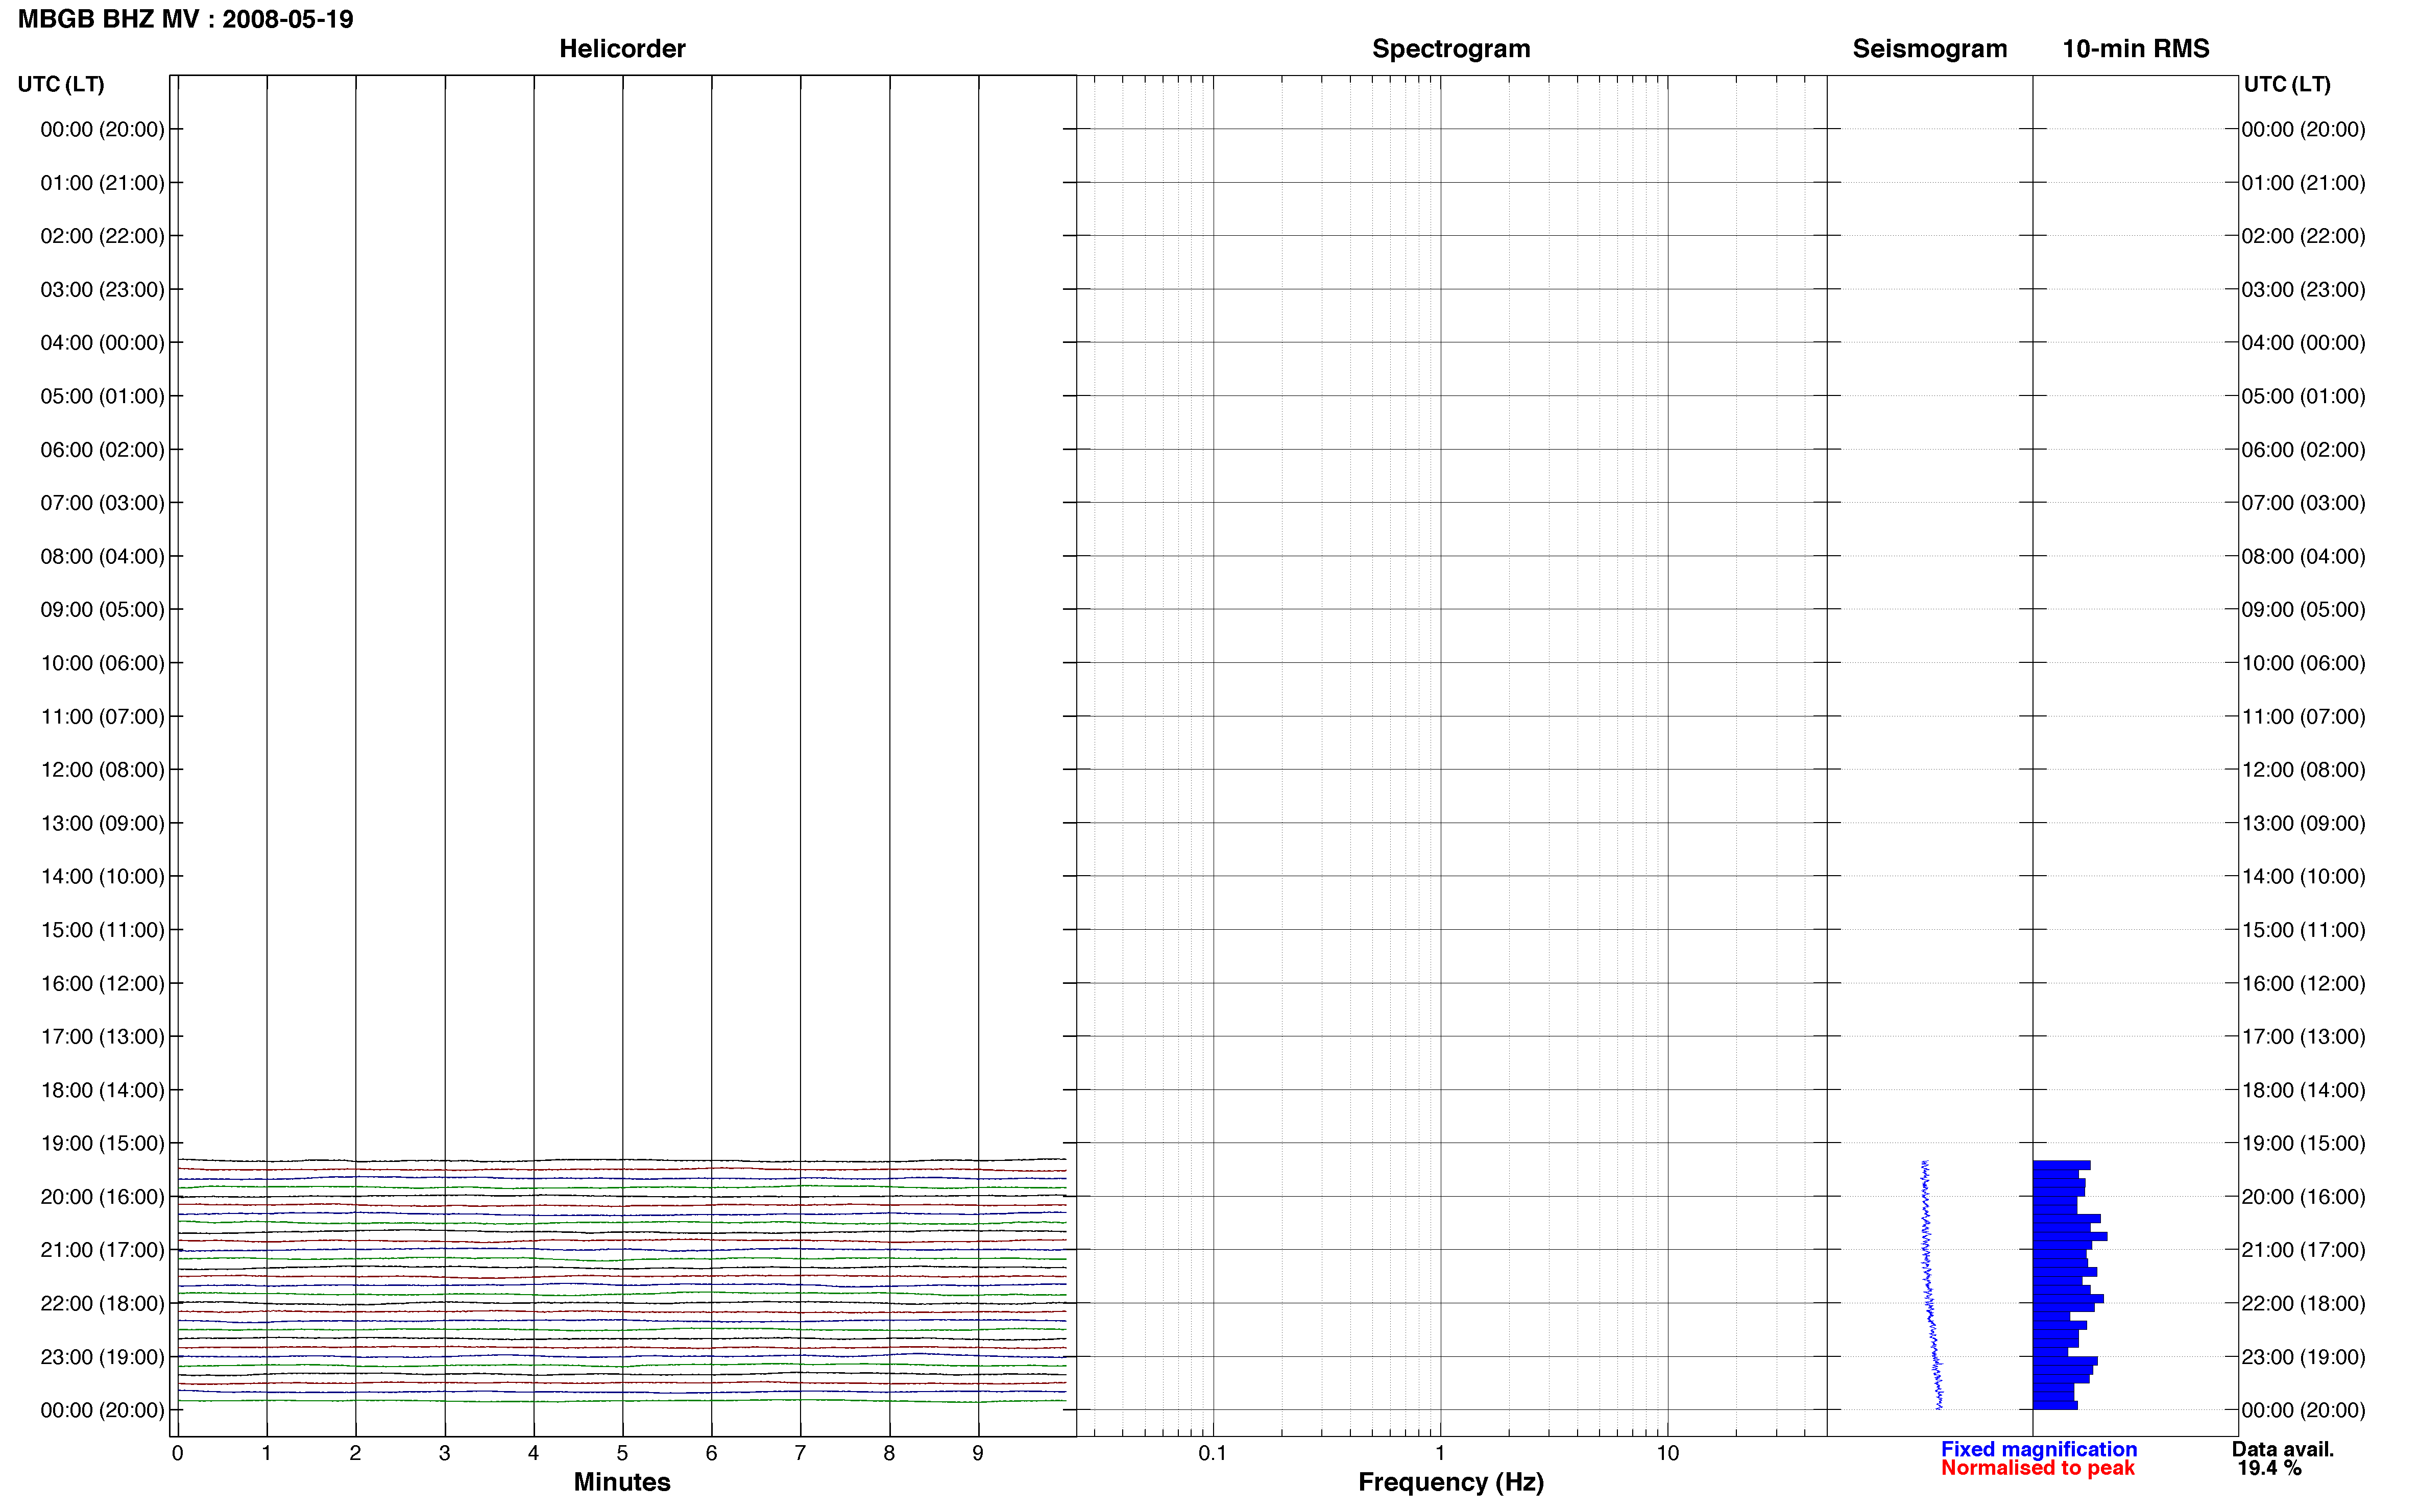Click 02:00 (22:00) label beside the Helicorder

102,236
